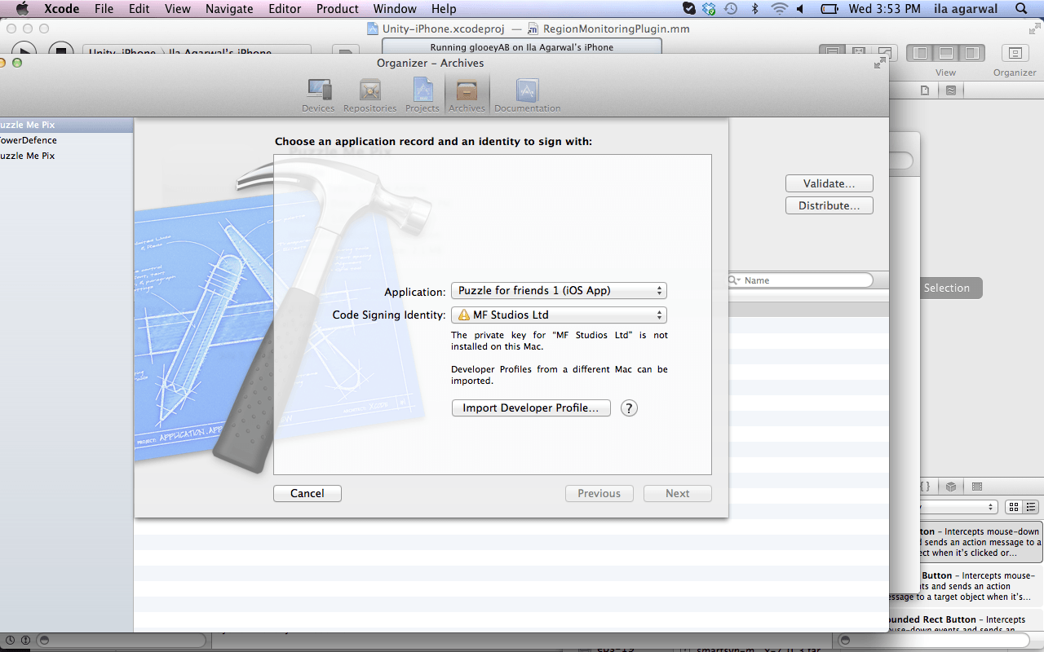Viewport: 1044px width, 652px height.
Task: Click the Cancel button in the sheet
Action: tap(307, 494)
